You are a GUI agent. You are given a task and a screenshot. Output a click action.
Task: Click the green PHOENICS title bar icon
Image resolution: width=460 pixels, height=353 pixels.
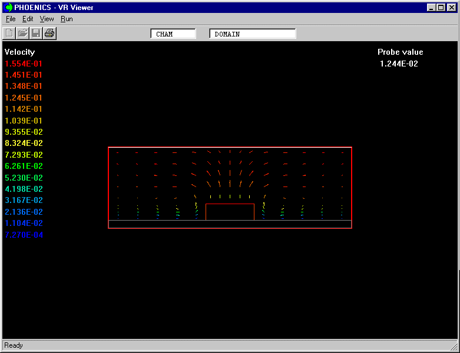(9, 8)
